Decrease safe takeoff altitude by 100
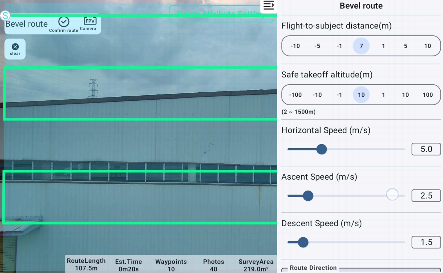 tap(295, 95)
